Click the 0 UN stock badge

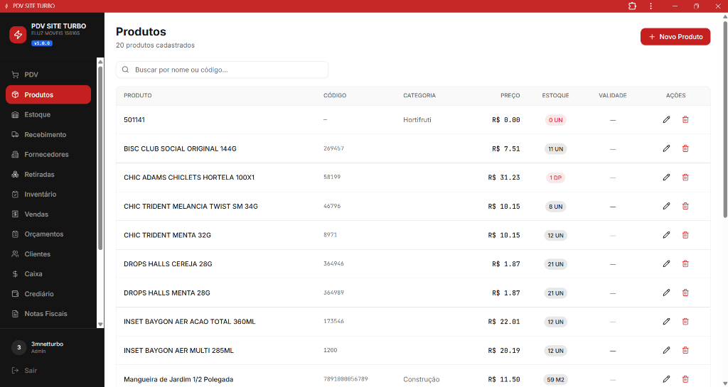(x=555, y=120)
